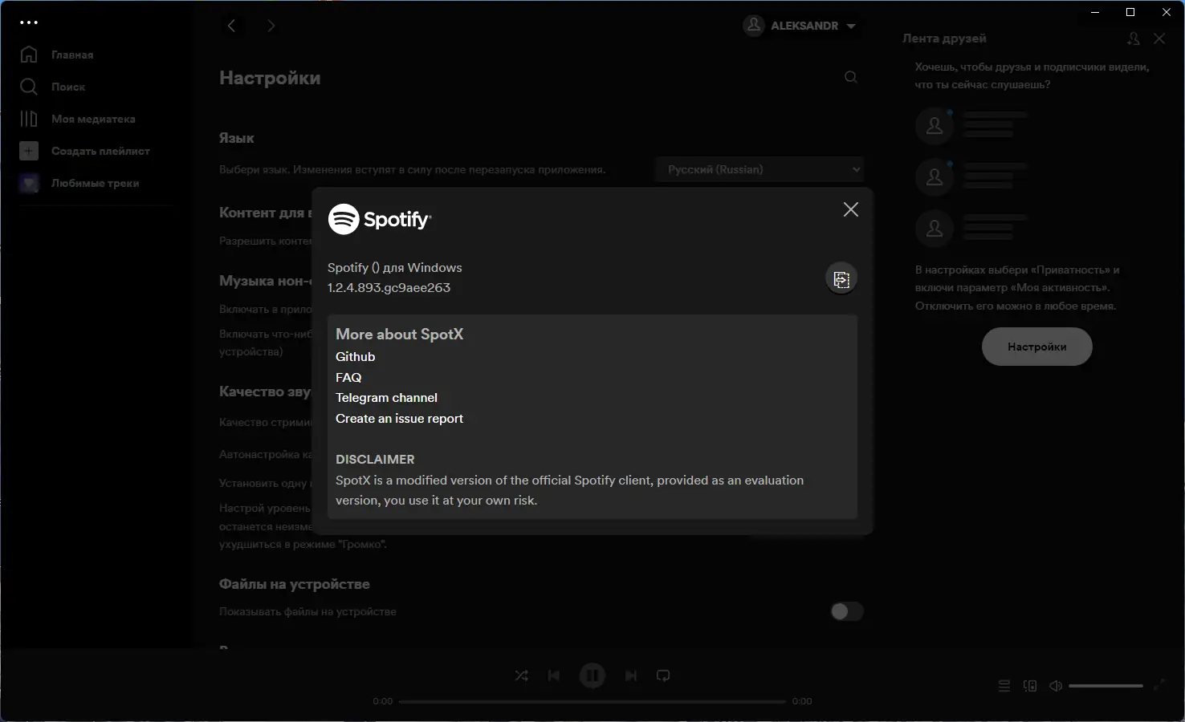Click the settings search magnifier icon
Viewport: 1185px width, 722px height.
[x=851, y=77]
